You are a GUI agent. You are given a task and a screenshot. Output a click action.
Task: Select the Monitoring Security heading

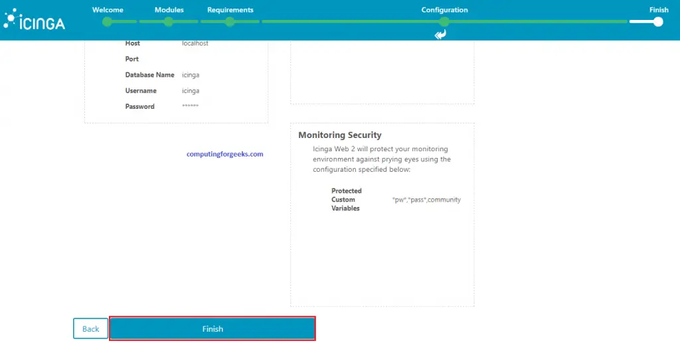(340, 135)
